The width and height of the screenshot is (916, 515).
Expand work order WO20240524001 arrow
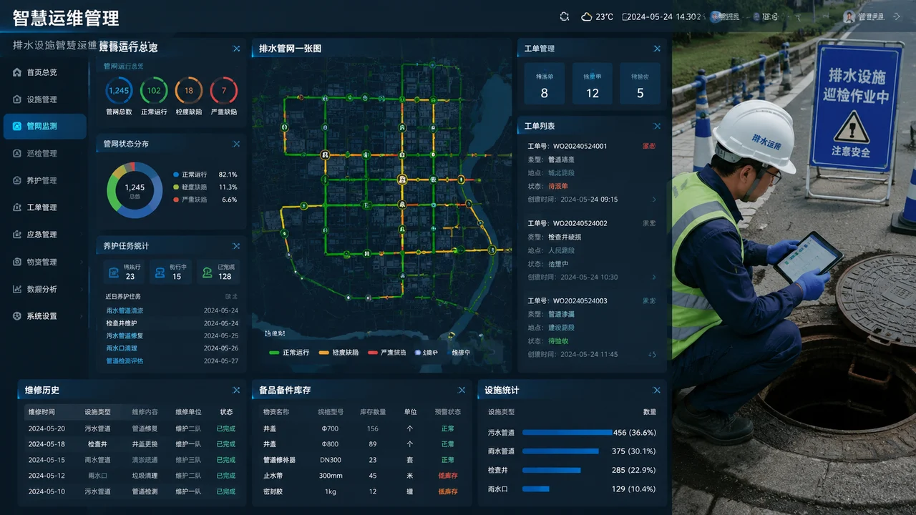(x=653, y=200)
